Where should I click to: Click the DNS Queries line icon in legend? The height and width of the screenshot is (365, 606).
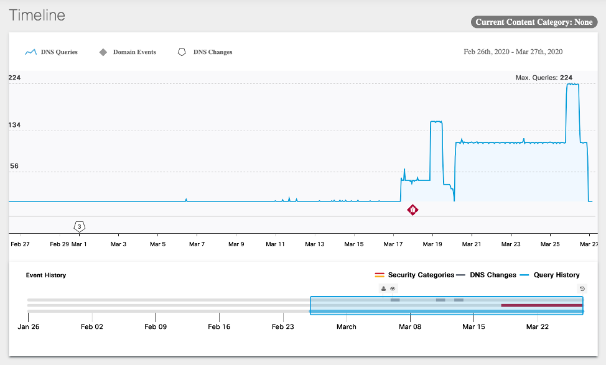(31, 52)
